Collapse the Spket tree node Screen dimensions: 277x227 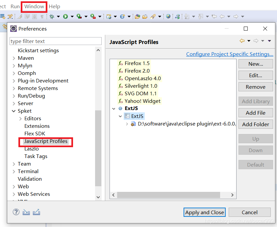tap(13, 111)
